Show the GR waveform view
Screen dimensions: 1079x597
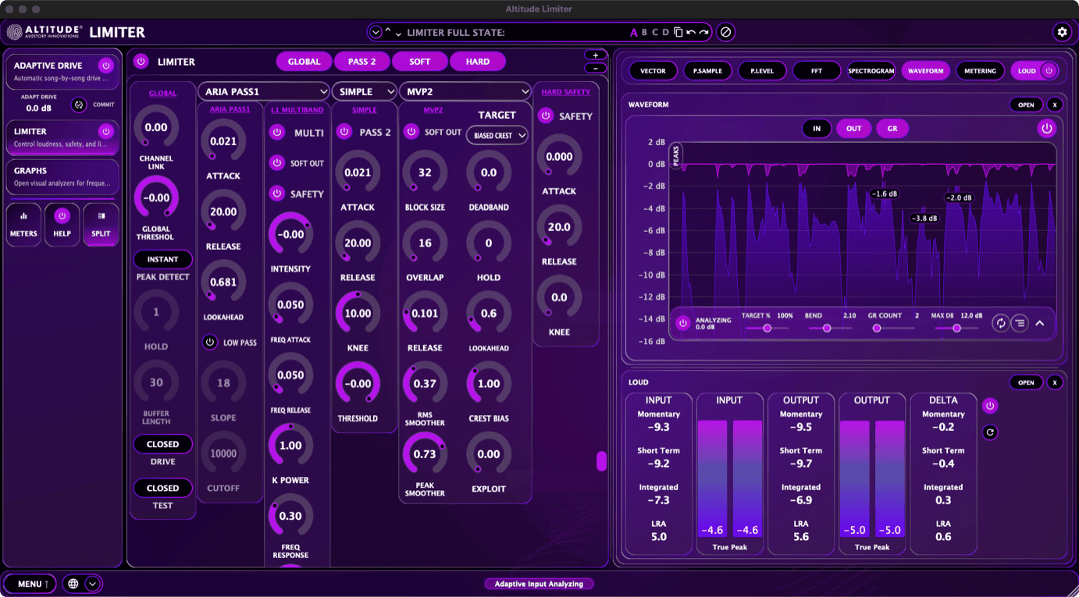(892, 129)
